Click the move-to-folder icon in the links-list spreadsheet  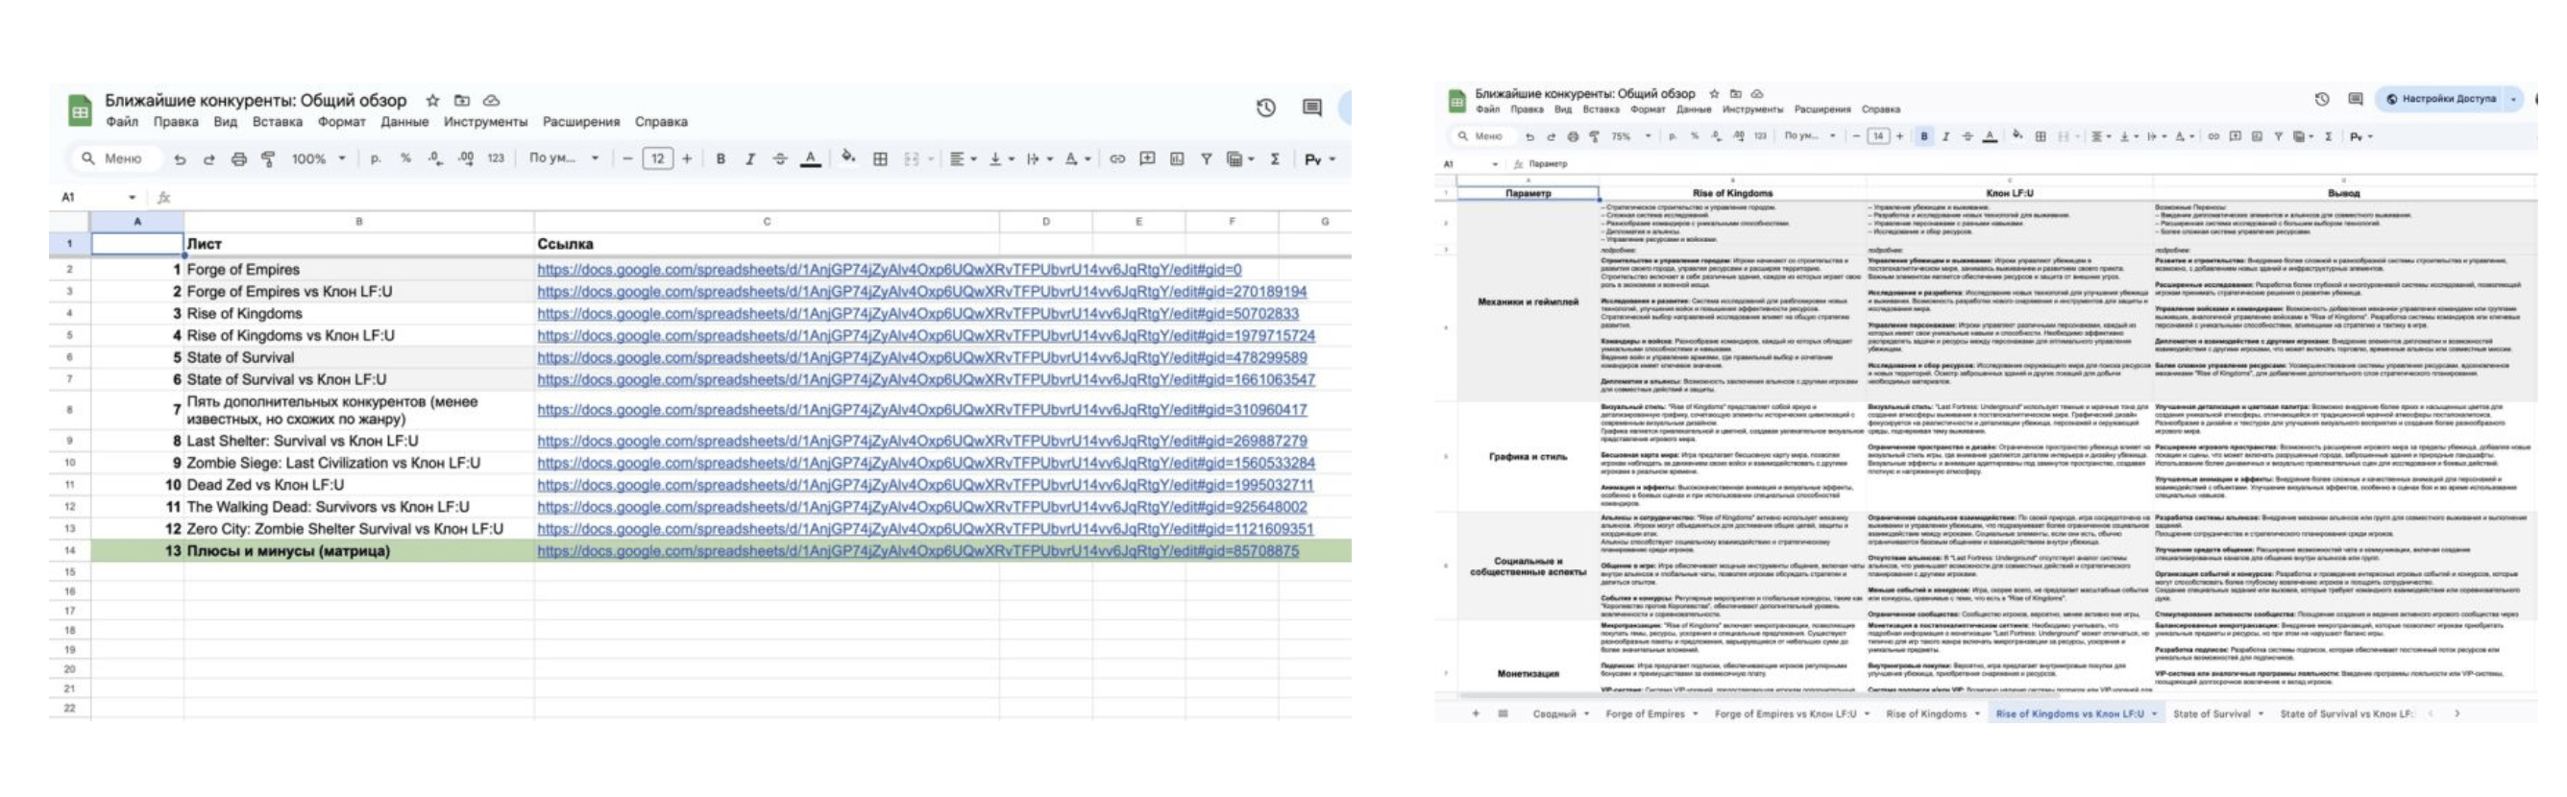click(461, 101)
